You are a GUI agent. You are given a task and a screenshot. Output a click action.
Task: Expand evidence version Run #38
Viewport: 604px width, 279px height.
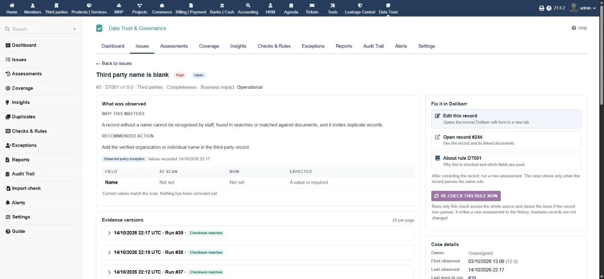pyautogui.click(x=258, y=252)
